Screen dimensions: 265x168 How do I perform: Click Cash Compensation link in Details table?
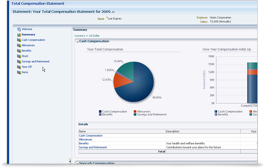coord(91,136)
